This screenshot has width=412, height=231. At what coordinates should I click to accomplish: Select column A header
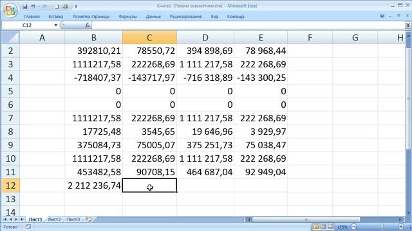(x=42, y=37)
